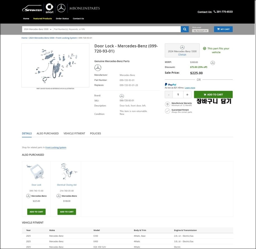Screen dimensions: 256x249
Task: Click the part number search field
Action: point(117,29)
